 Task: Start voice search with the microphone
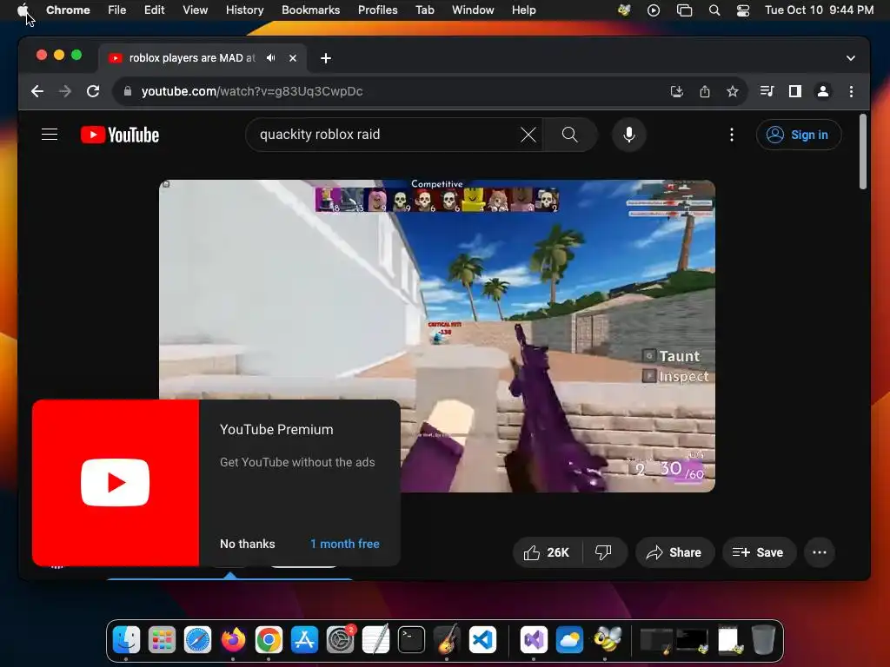tap(629, 135)
